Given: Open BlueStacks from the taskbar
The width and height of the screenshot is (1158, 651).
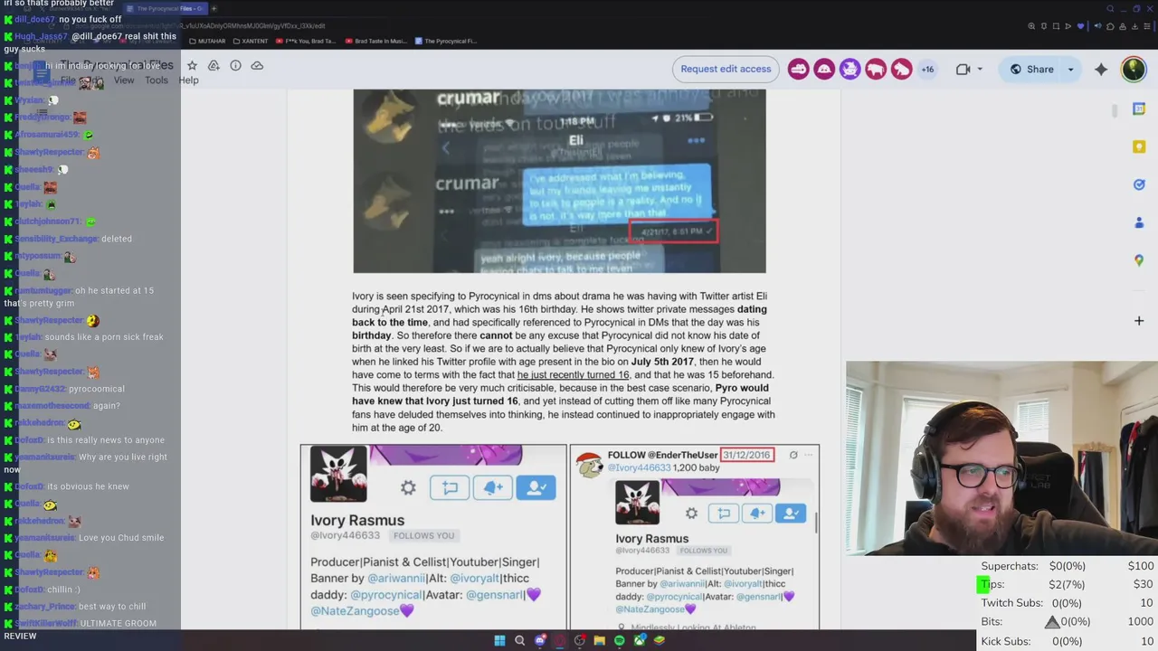Looking at the screenshot, I should point(660,640).
